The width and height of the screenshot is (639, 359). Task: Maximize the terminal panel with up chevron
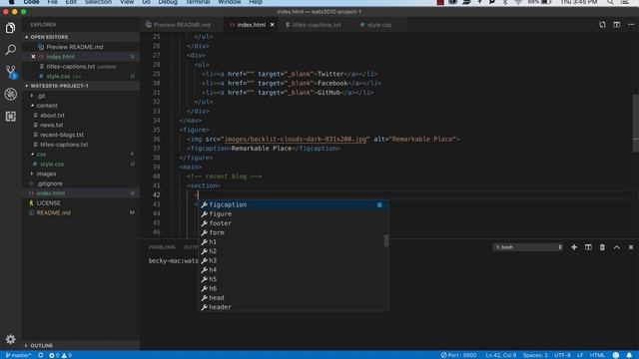[x=617, y=247]
